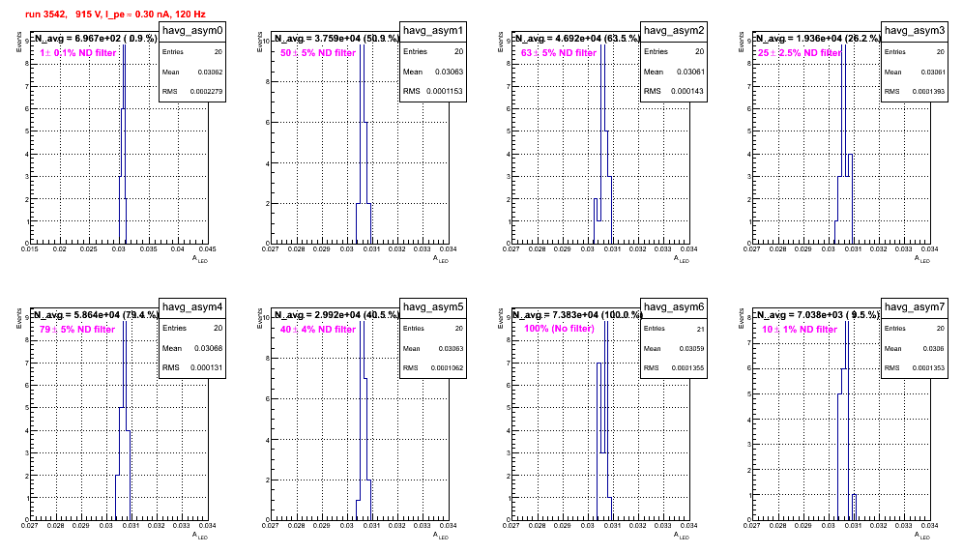Select the havg_asym2 stats box title
The height and width of the screenshot is (553, 963).
(x=674, y=30)
